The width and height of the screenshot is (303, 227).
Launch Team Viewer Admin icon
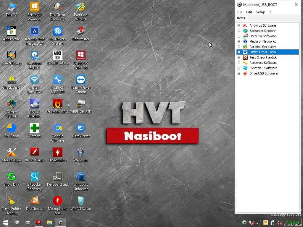(x=80, y=85)
